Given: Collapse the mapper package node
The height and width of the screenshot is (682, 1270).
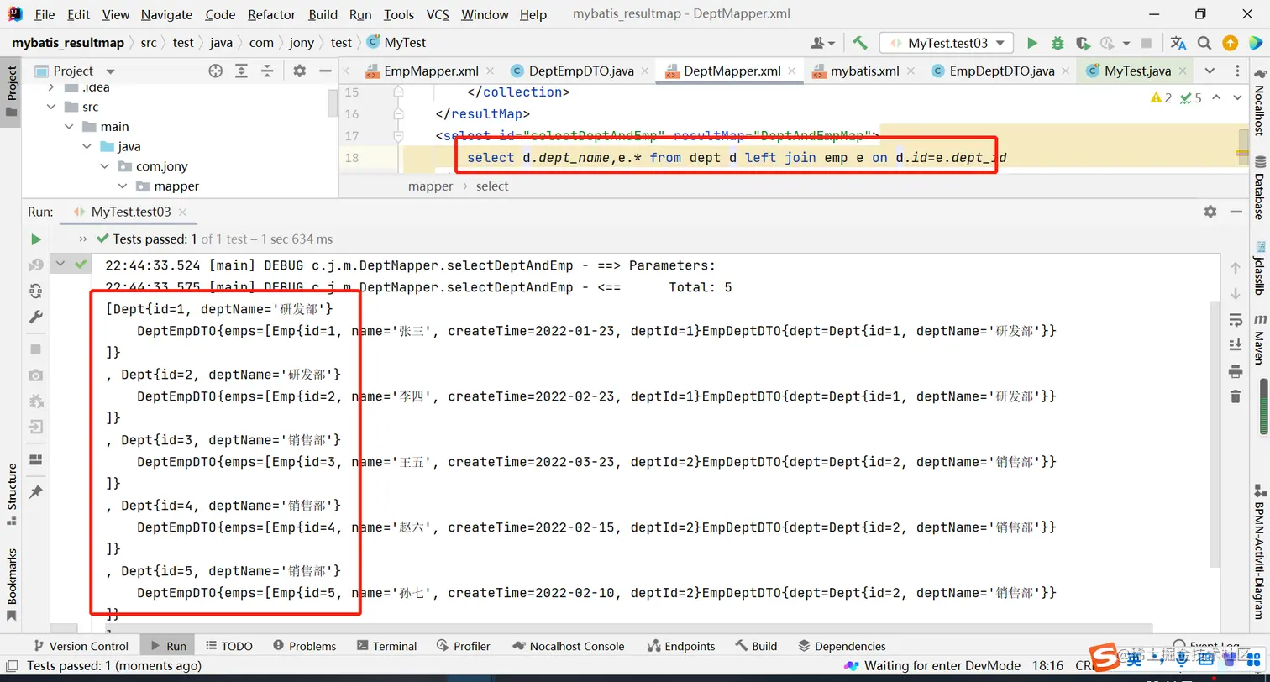Looking at the screenshot, I should tap(123, 186).
